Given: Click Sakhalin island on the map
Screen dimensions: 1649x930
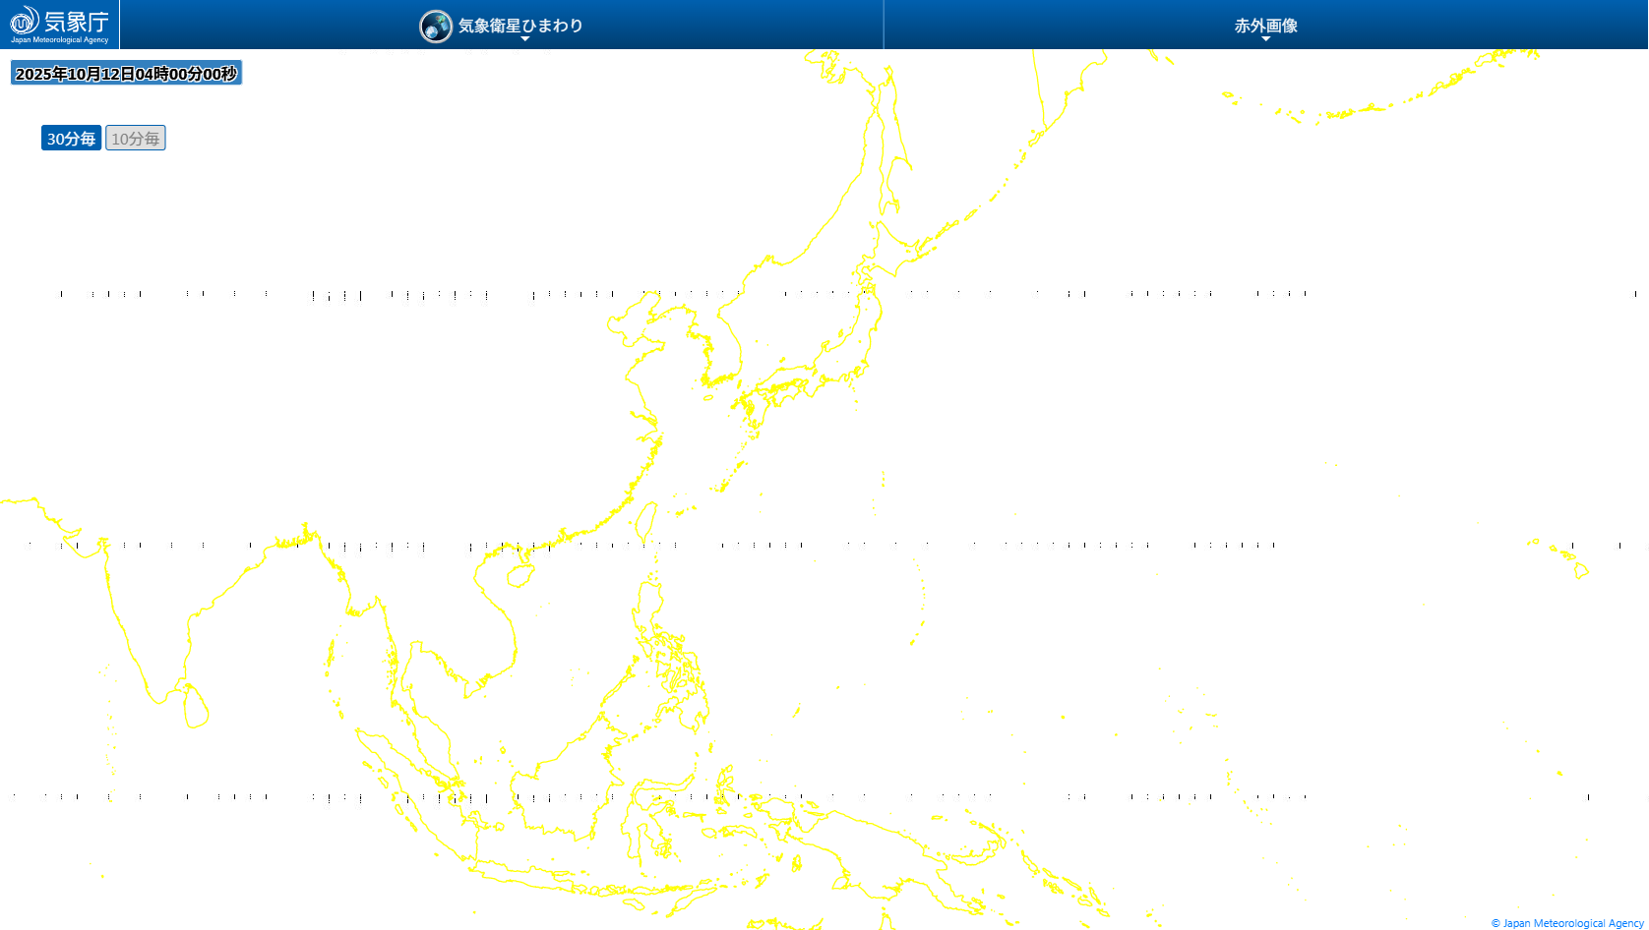Looking at the screenshot, I should (892, 157).
